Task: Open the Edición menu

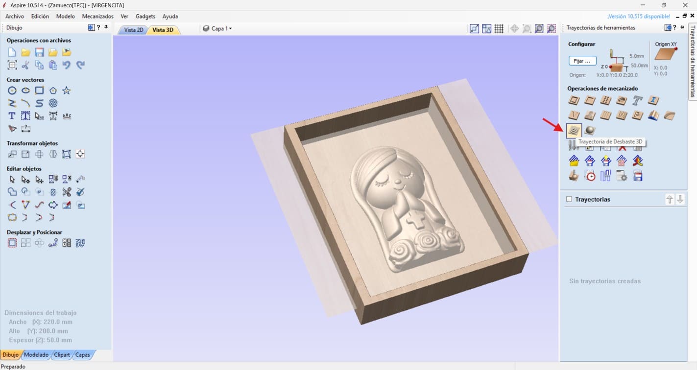Action: point(40,16)
